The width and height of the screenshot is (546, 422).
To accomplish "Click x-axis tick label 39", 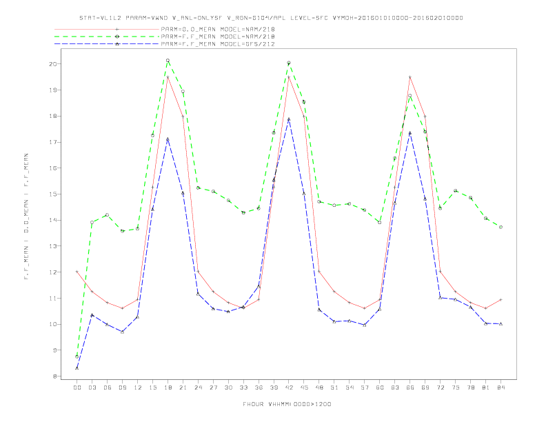I will coord(274,388).
